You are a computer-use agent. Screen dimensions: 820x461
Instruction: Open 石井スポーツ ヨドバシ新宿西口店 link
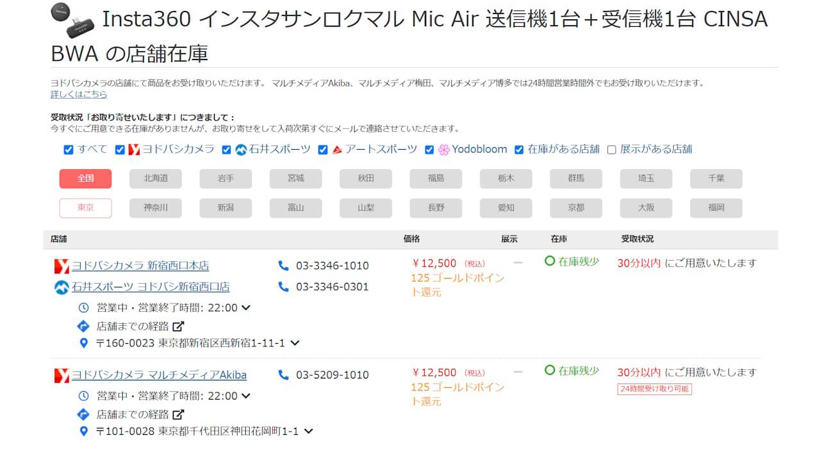[x=151, y=287]
